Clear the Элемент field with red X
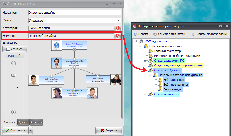 click(x=118, y=36)
